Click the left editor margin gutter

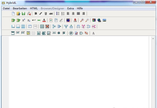pyautogui.click(x=5, y=72)
